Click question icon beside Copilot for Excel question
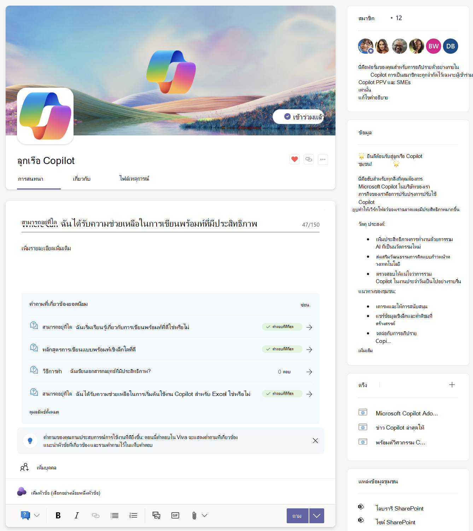 pos(34,392)
